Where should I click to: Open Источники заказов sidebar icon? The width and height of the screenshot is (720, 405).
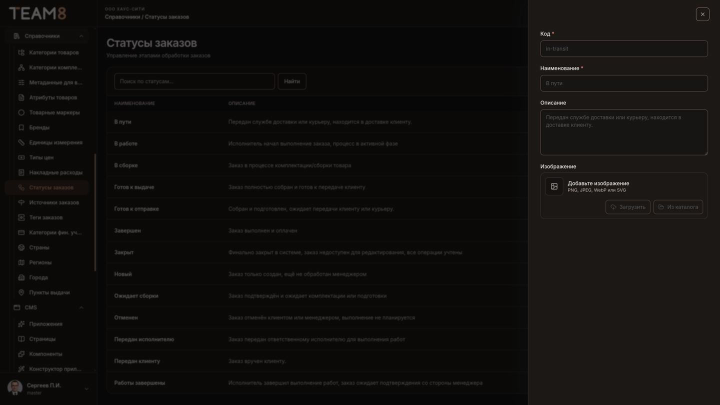point(21,202)
